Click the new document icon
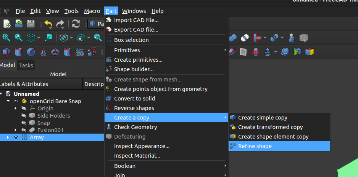358x177 pixels. tap(7, 24)
